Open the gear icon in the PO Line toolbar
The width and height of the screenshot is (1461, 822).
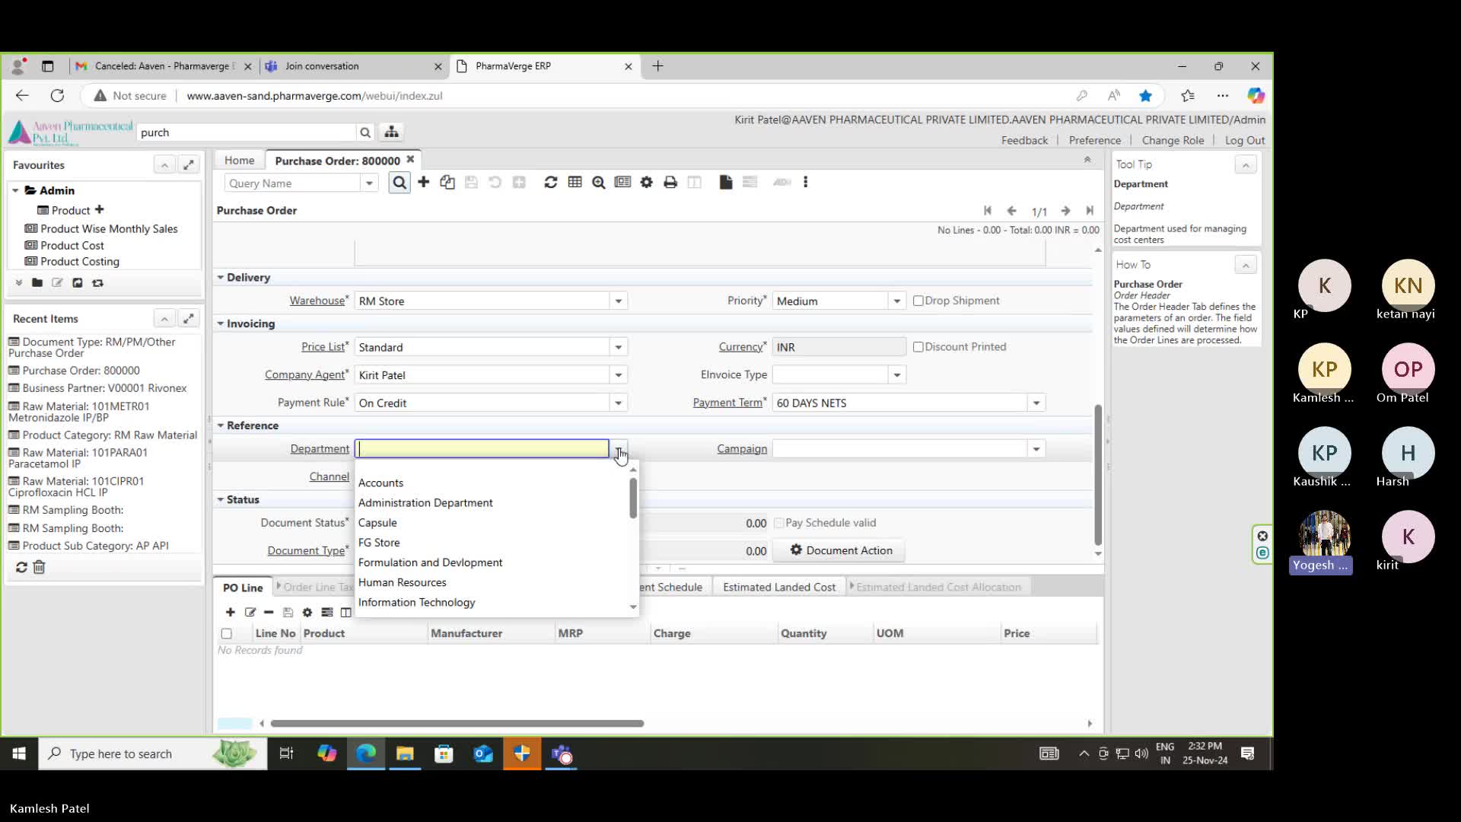tap(307, 612)
